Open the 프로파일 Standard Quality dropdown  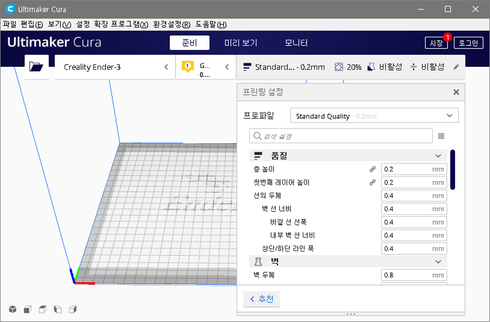coord(374,116)
